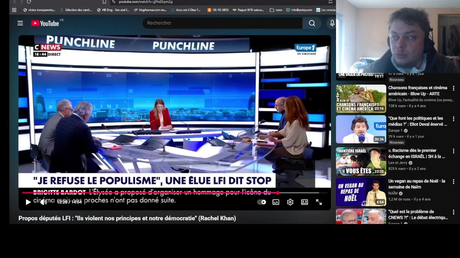The image size is (460, 258).
Task: Visit Europe 1 channel under Eliot Deval video
Action: click(x=395, y=130)
